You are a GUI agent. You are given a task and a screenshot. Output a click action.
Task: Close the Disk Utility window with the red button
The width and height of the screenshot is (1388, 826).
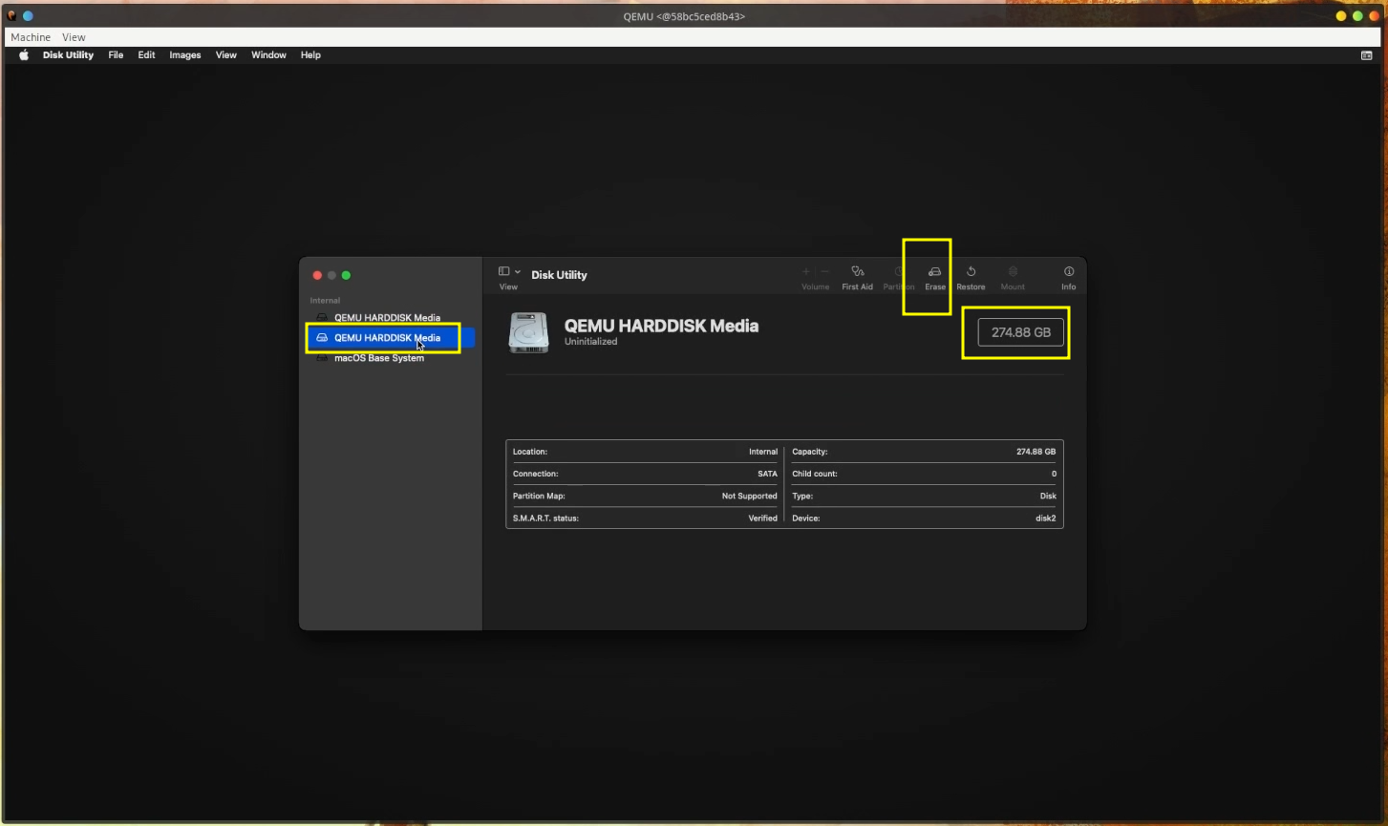[x=317, y=275]
